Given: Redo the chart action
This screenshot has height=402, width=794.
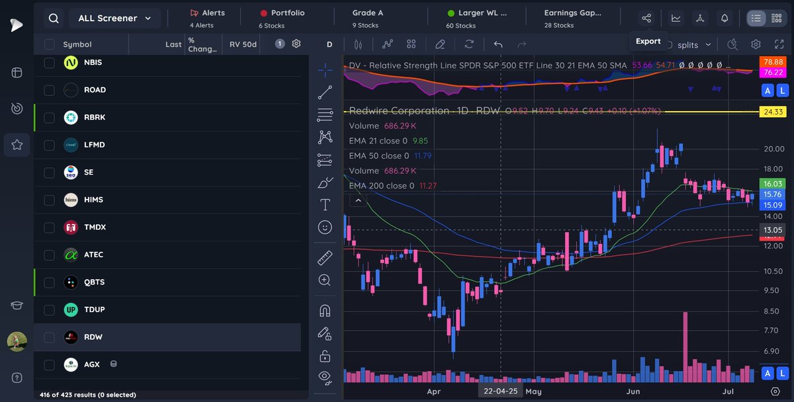Looking at the screenshot, I should (521, 44).
